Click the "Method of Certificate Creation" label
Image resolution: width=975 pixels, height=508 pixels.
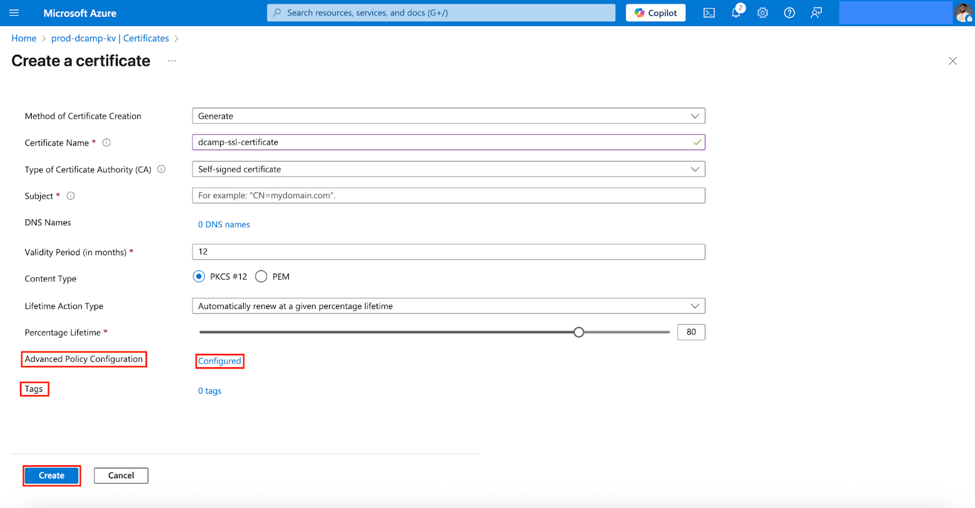[83, 116]
